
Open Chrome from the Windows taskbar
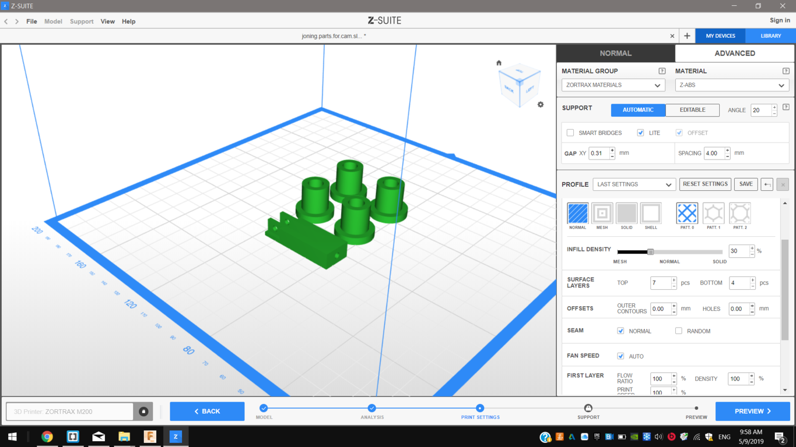point(47,437)
